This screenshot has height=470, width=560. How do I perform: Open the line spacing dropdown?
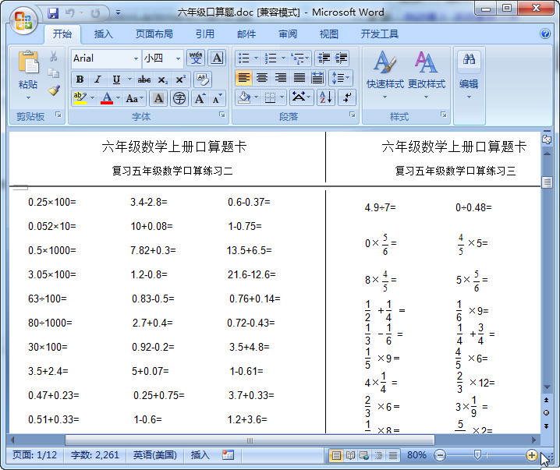click(341, 77)
